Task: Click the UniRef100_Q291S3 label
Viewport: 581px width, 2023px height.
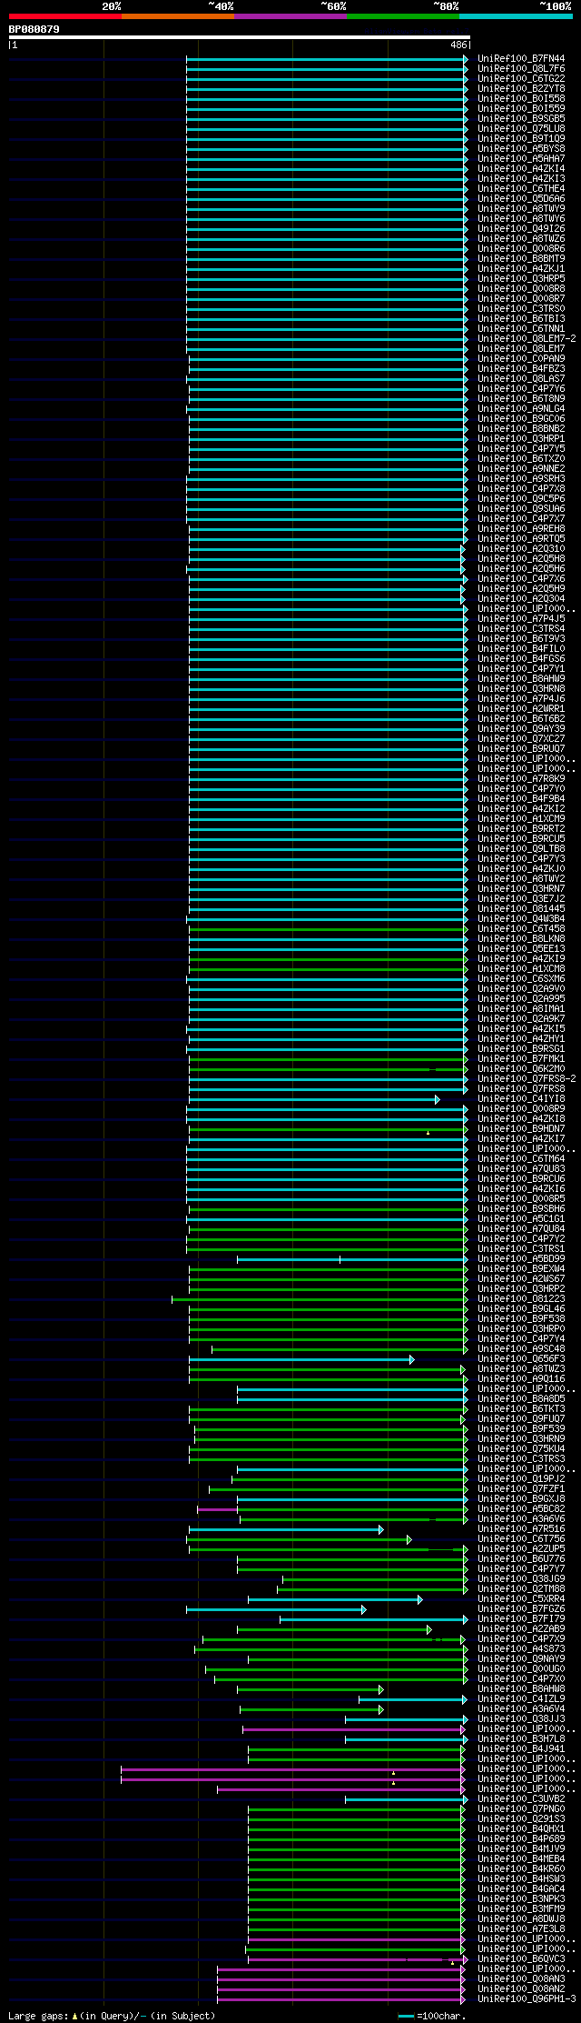Action: 521,1818
